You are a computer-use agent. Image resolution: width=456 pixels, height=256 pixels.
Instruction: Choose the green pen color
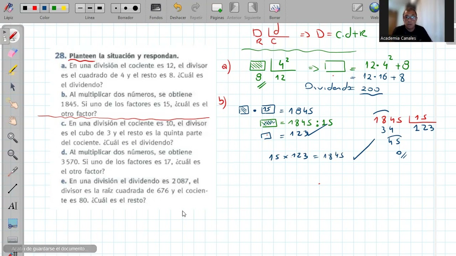pyautogui.click(x=54, y=8)
